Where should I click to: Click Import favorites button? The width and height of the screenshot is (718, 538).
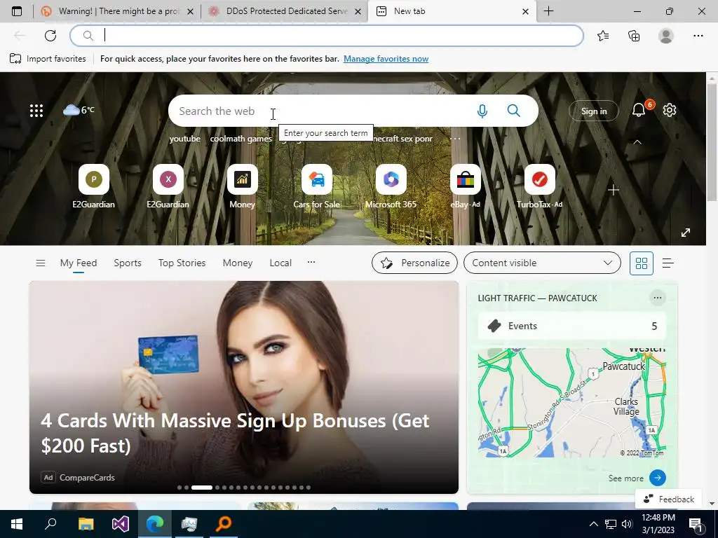pyautogui.click(x=48, y=59)
